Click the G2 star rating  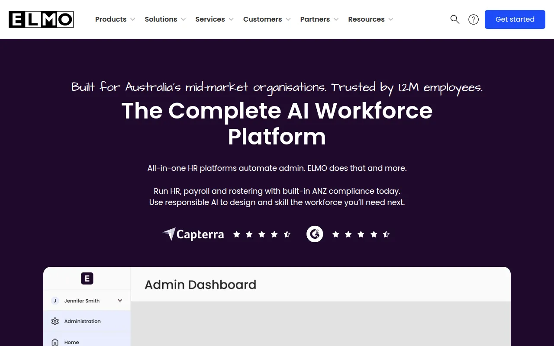click(361, 234)
